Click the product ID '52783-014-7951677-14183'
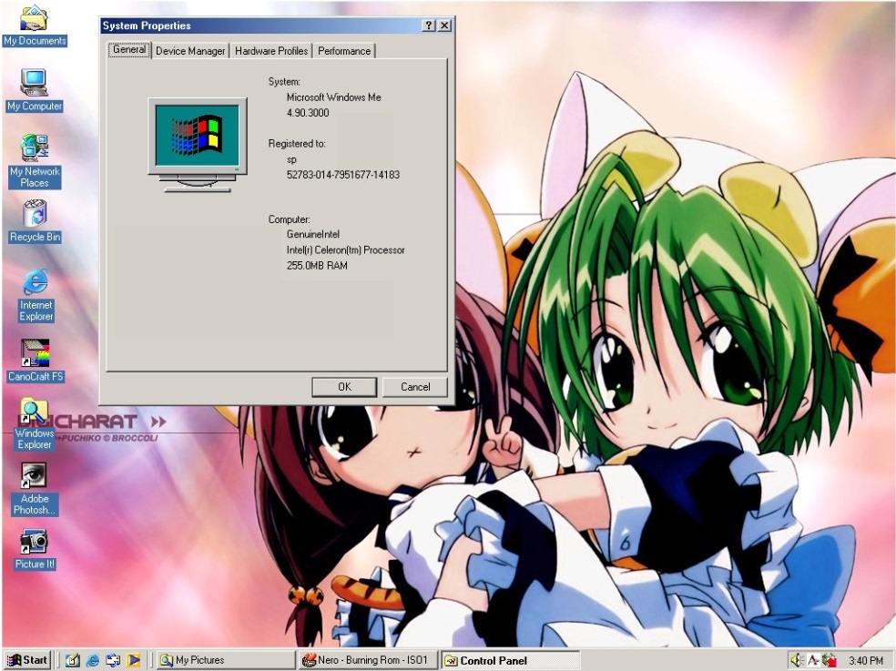Viewport: 896px width, 671px height. (343, 175)
